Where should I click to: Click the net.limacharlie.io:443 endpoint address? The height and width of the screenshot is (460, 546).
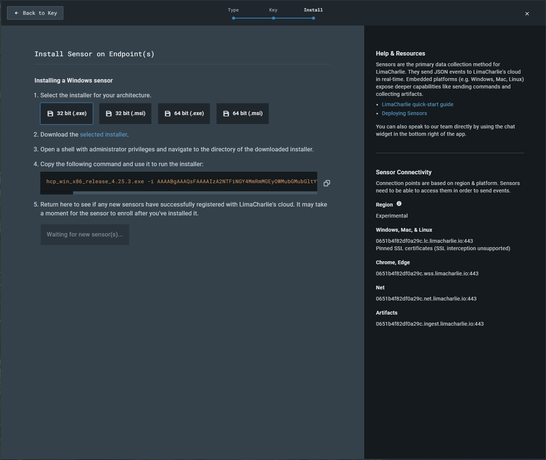426,299
